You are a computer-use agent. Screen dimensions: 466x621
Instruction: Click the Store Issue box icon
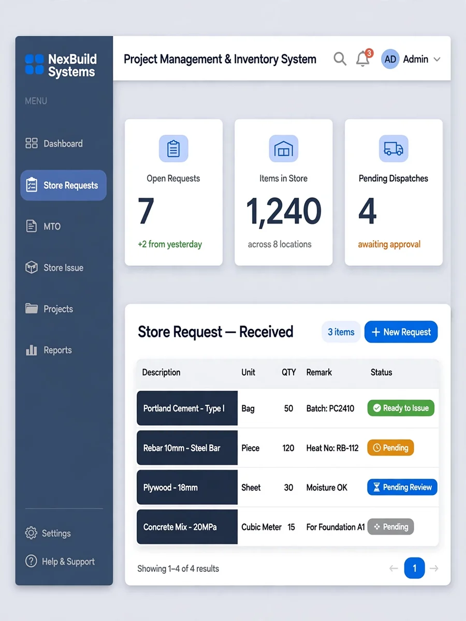pos(32,268)
